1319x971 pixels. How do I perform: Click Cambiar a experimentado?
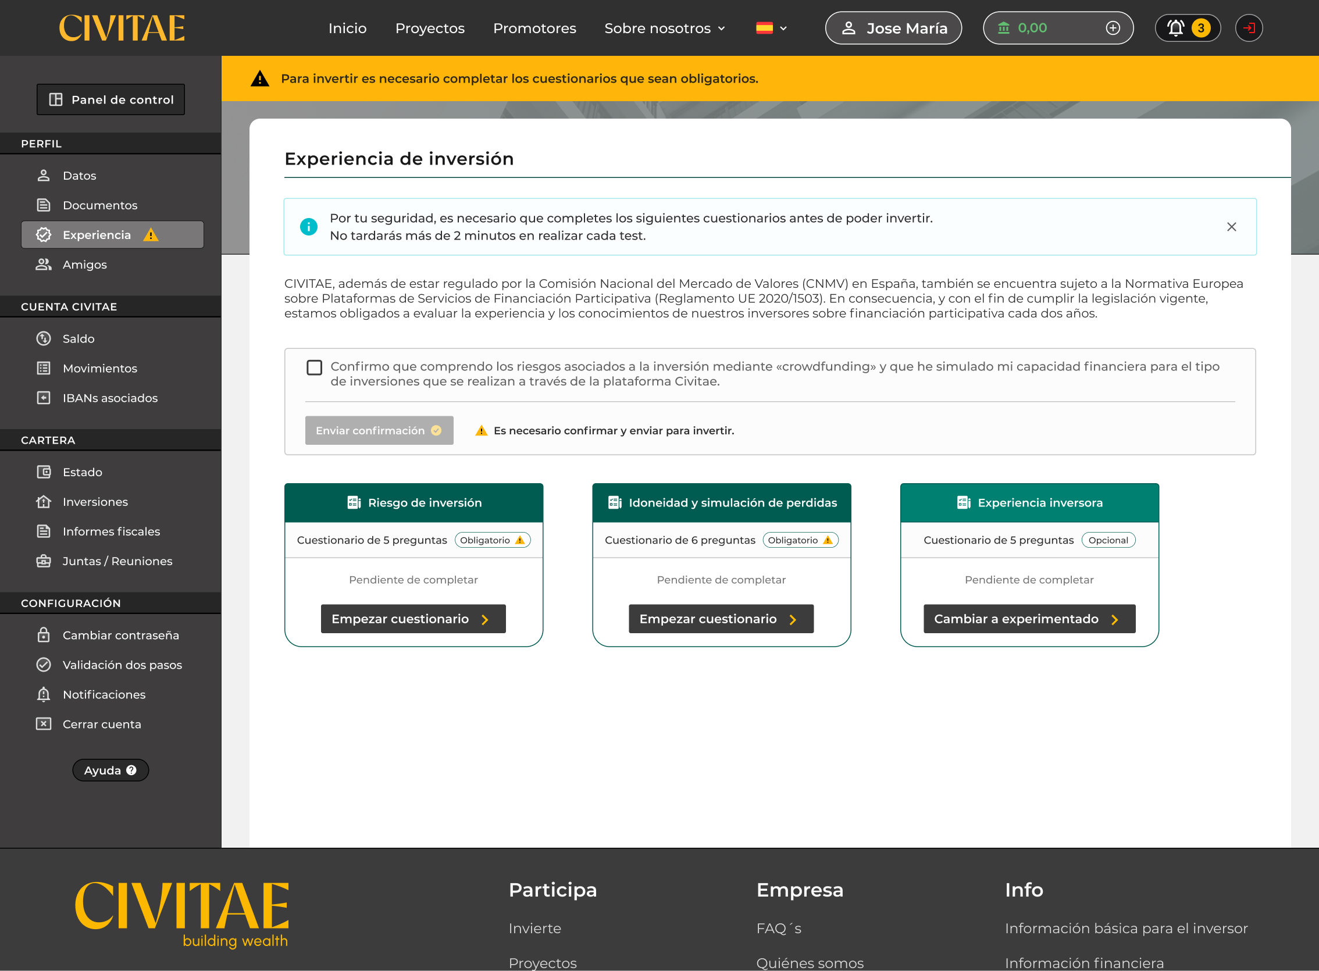point(1029,619)
